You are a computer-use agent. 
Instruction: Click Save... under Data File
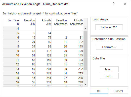pos(109,69)
